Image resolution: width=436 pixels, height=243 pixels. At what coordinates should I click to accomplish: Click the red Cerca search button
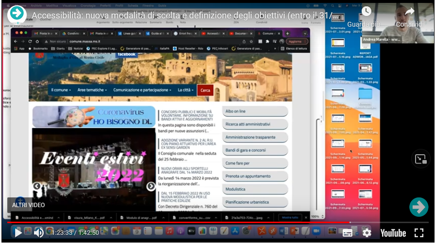[205, 90]
